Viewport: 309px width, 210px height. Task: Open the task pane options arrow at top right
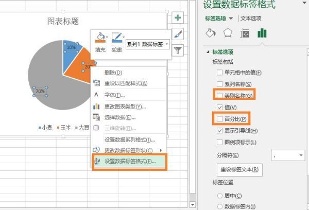point(305,2)
